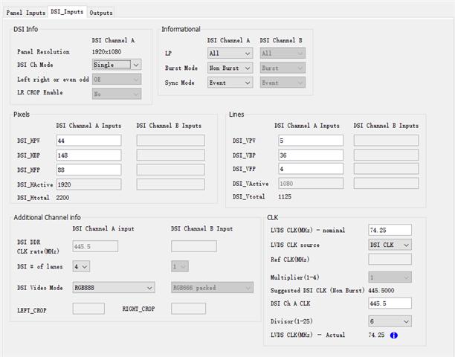The width and height of the screenshot is (455, 357).
Task: Expand the DSI Ch Mode dropdown
Action: click(x=116, y=65)
